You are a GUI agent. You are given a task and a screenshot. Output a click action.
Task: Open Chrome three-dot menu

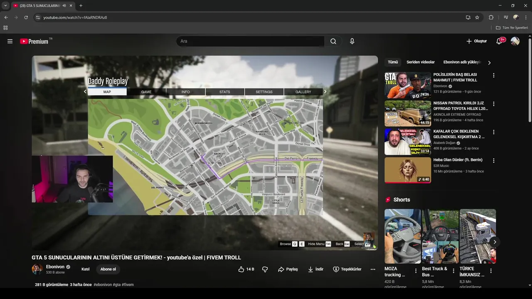pos(526,17)
